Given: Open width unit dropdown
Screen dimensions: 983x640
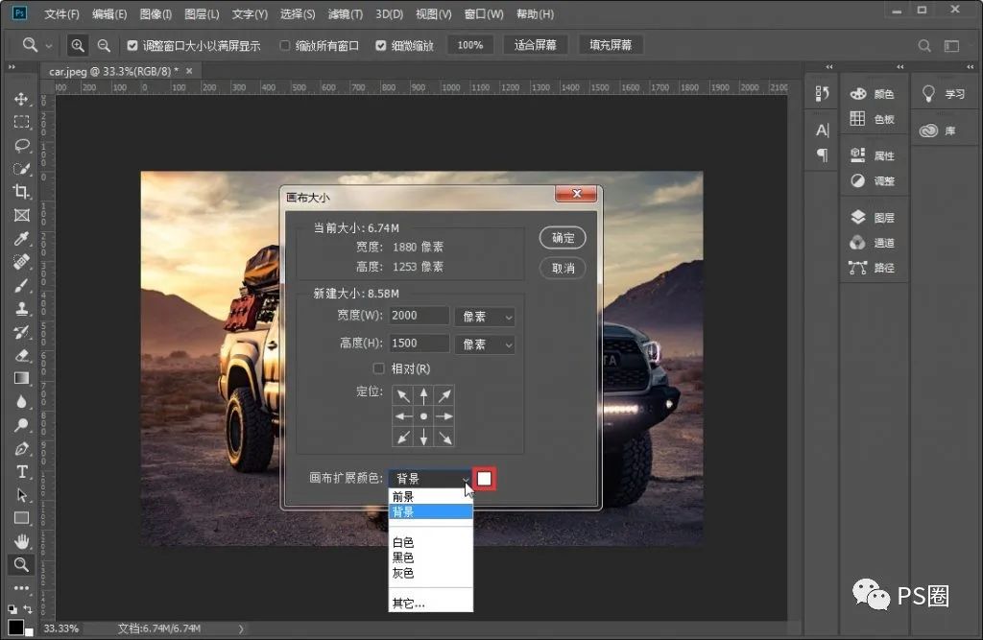Looking at the screenshot, I should click(x=485, y=317).
